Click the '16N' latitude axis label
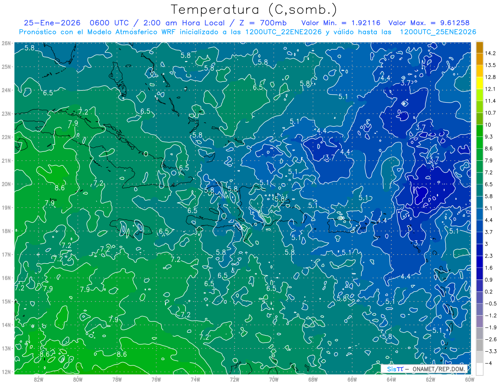 tap(6, 278)
